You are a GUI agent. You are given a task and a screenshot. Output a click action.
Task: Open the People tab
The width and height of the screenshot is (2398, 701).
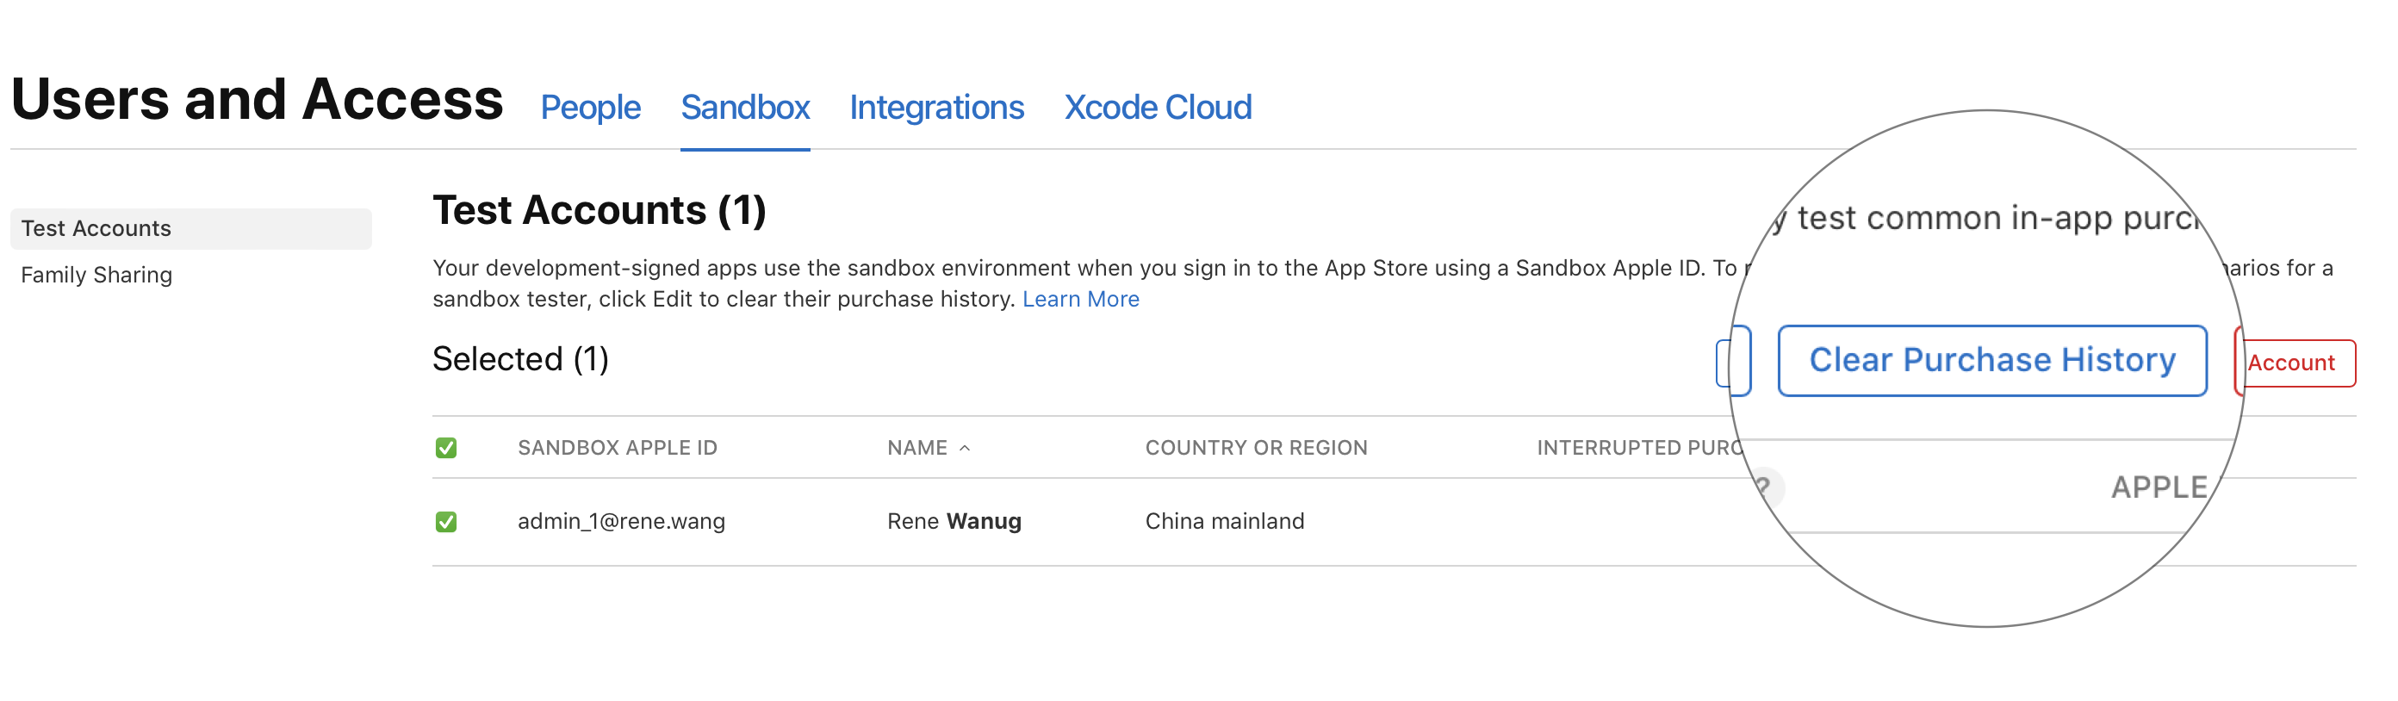590,108
